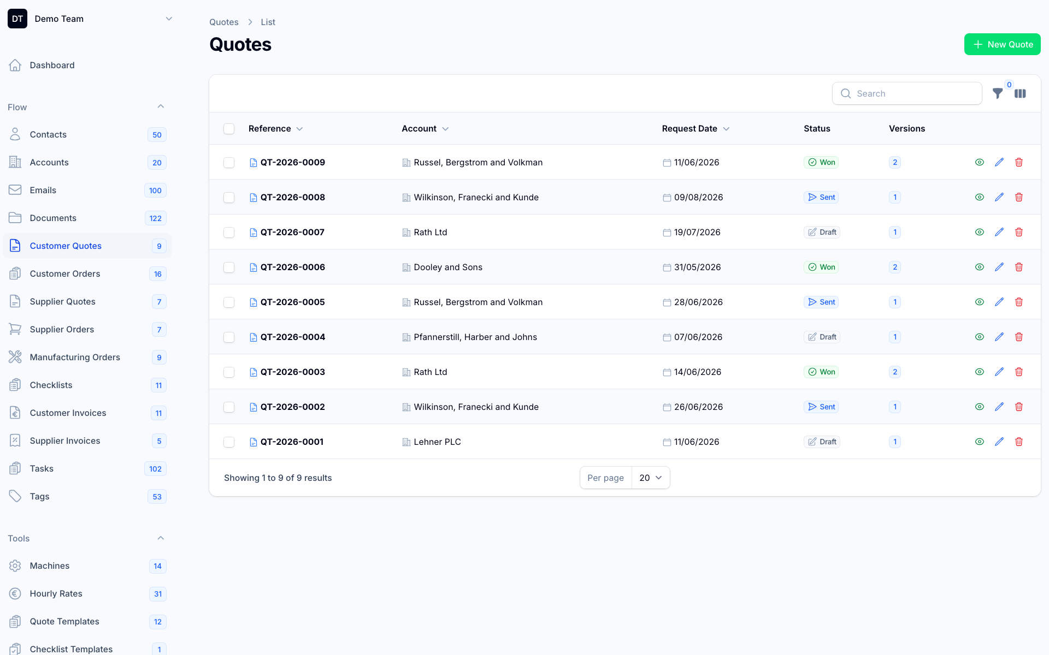1049x655 pixels.
Task: Select row QT-2026-0004 checkbox
Action: (229, 337)
